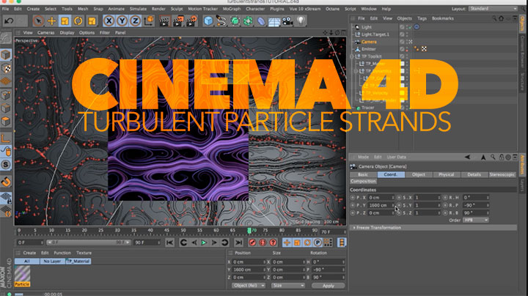The image size is (528, 296).
Task: Open viewport Filter menu
Action: [105, 33]
